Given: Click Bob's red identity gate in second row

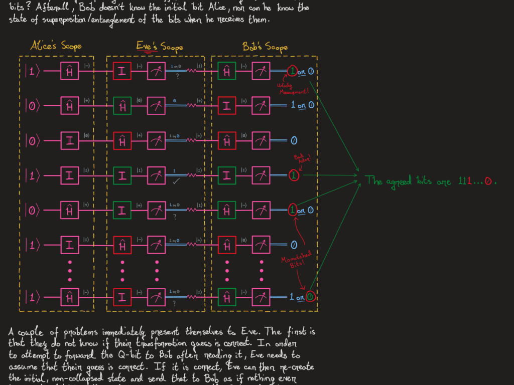Looking at the screenshot, I should 227,106.
